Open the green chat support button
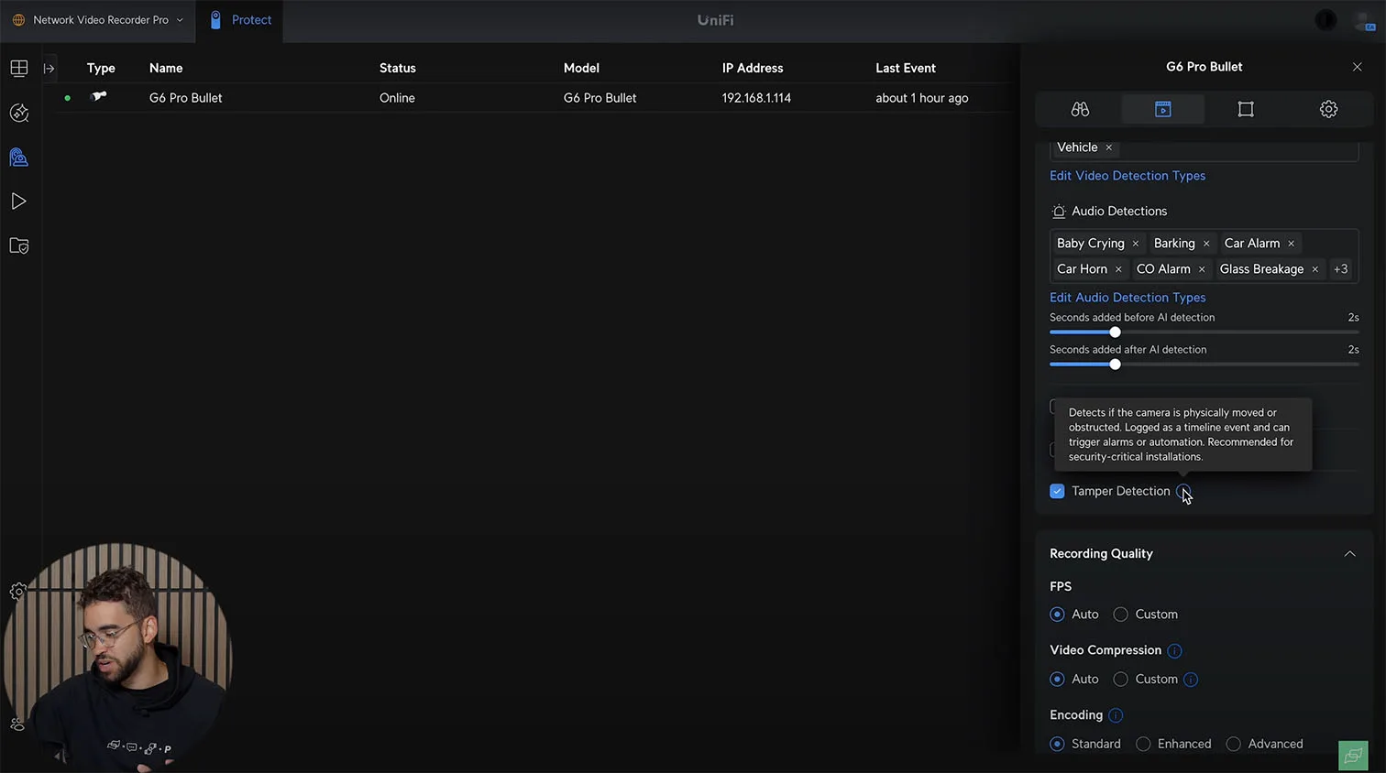Screen dimensions: 1386x773 click(x=1353, y=756)
